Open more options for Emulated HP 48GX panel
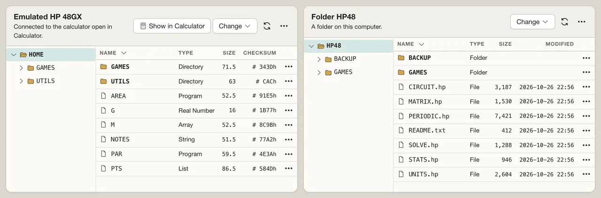This screenshot has width=601, height=198. click(x=284, y=26)
